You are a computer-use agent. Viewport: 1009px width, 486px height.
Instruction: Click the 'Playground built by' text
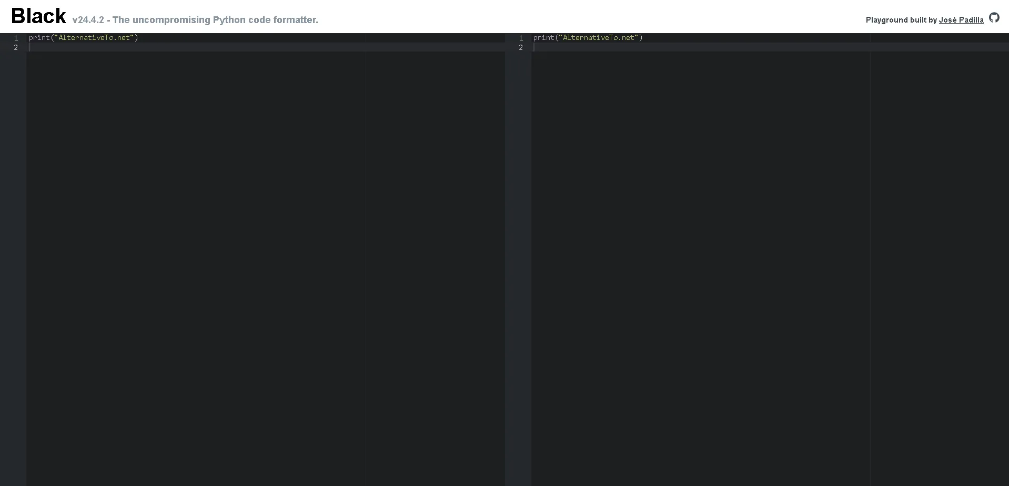[x=901, y=20]
